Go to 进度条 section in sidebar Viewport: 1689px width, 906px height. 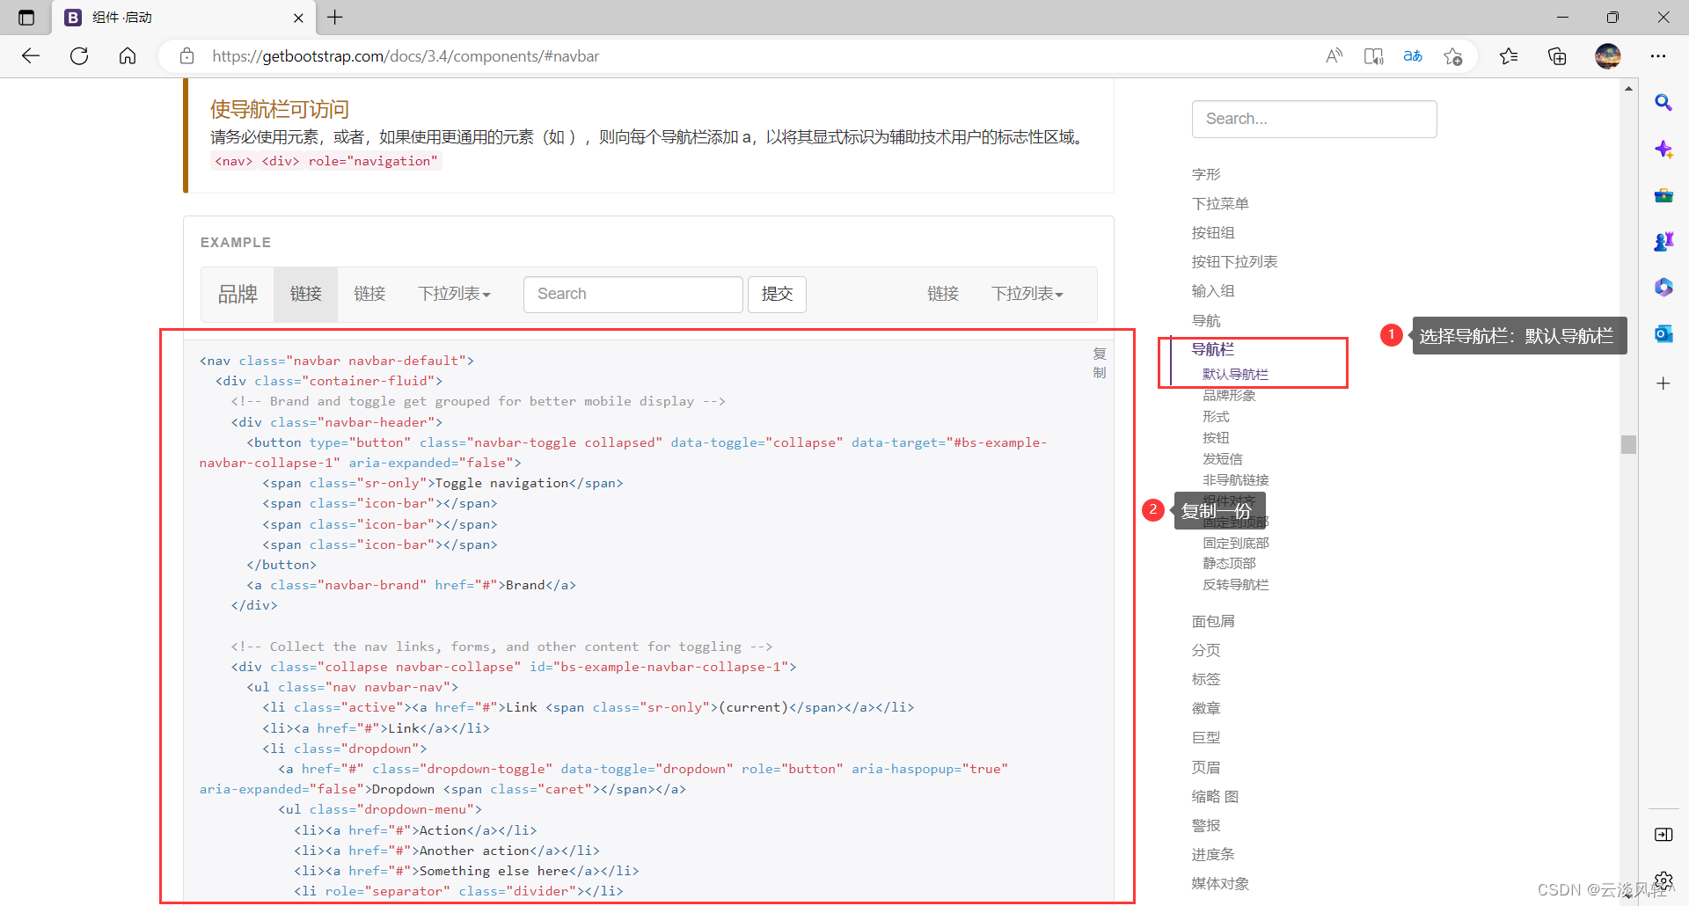pos(1213,854)
